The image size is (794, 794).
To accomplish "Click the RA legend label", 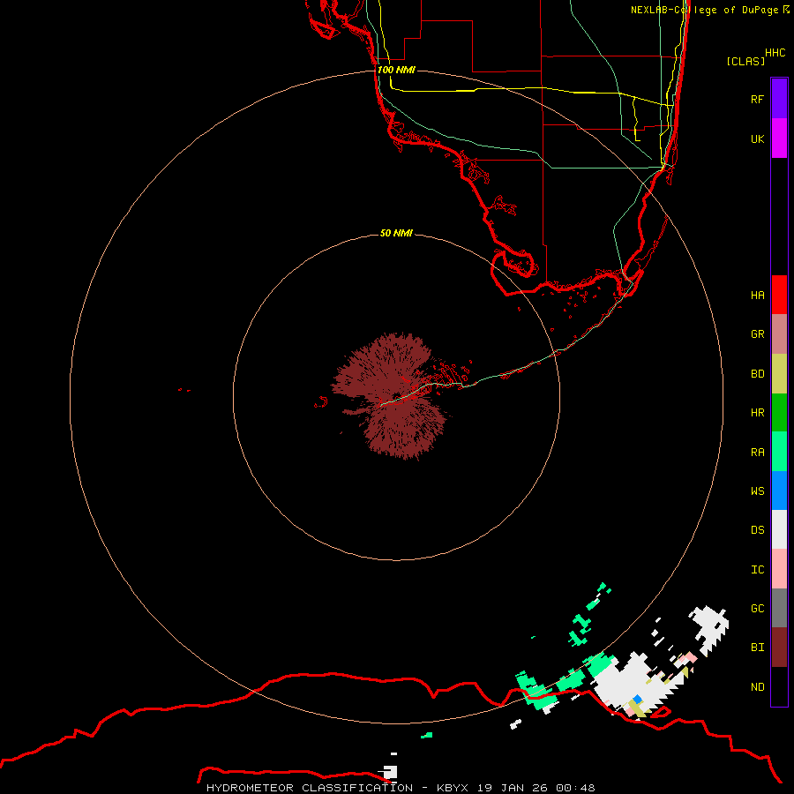I will coord(757,453).
